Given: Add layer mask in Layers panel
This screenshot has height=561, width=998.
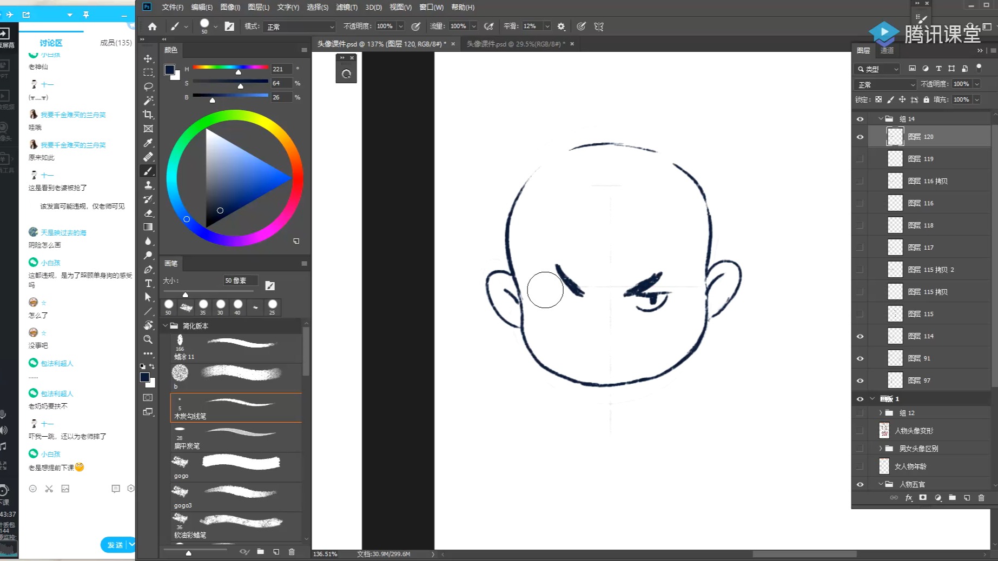Looking at the screenshot, I should (923, 498).
